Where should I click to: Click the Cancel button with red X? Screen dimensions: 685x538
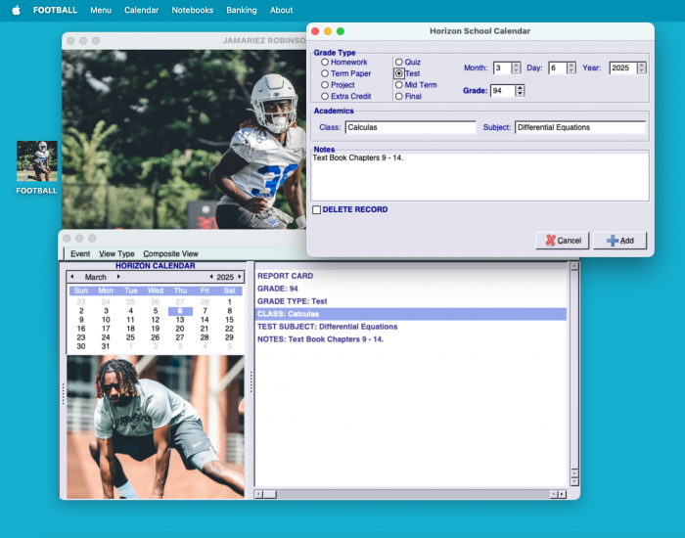click(563, 241)
